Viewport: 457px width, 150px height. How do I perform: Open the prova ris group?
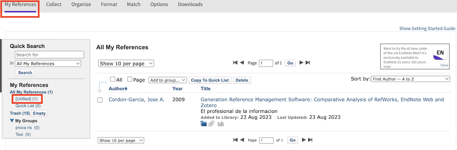click(x=27, y=127)
